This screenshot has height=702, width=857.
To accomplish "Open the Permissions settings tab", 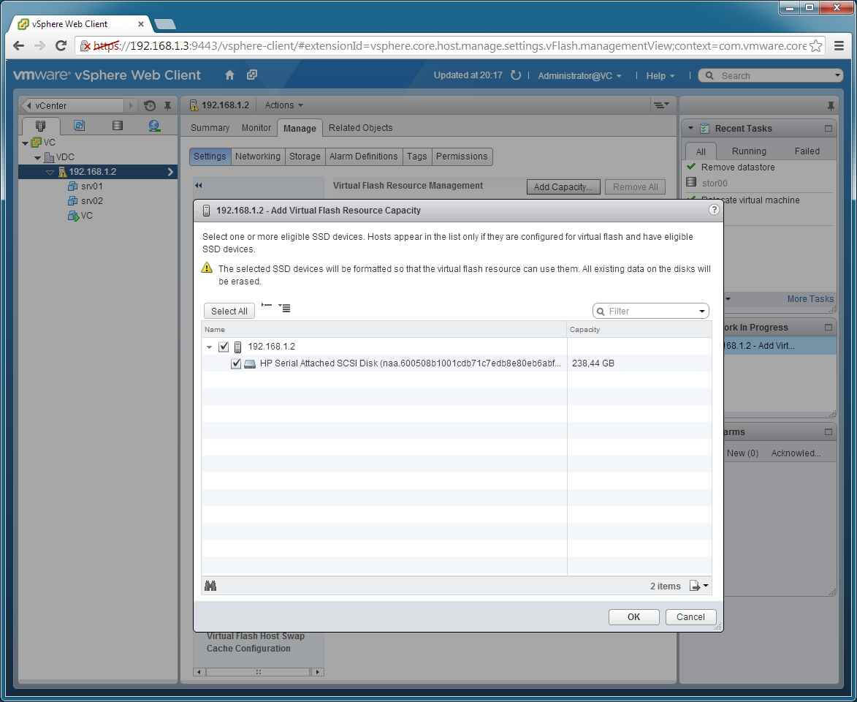I will point(462,156).
